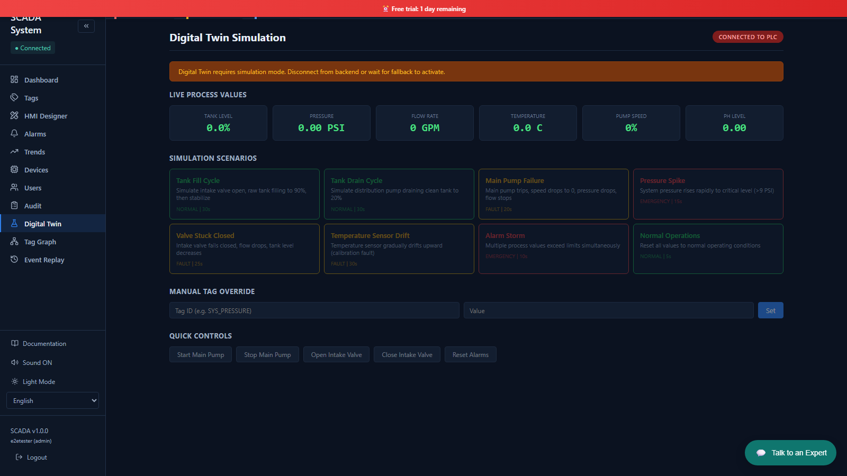Open the Dashboard page
Image resolution: width=847 pixels, height=476 pixels.
click(53, 80)
